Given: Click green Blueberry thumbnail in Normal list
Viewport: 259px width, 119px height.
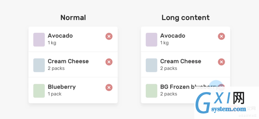Looking at the screenshot, I should click(39, 91).
